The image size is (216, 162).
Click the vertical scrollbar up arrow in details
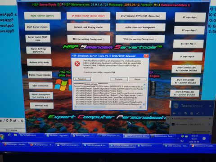(144, 85)
